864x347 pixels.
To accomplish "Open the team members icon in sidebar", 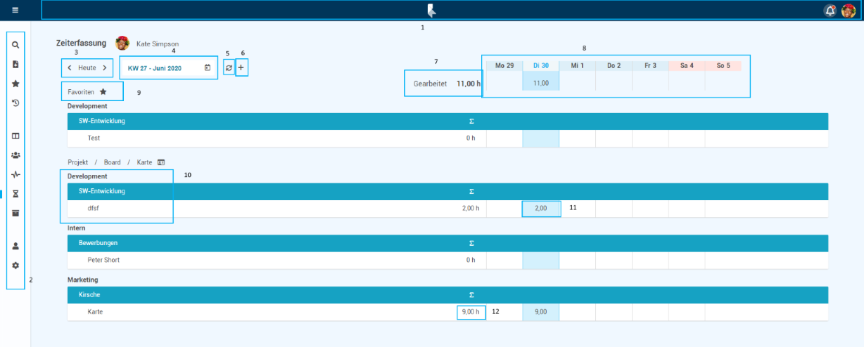I will pos(15,155).
